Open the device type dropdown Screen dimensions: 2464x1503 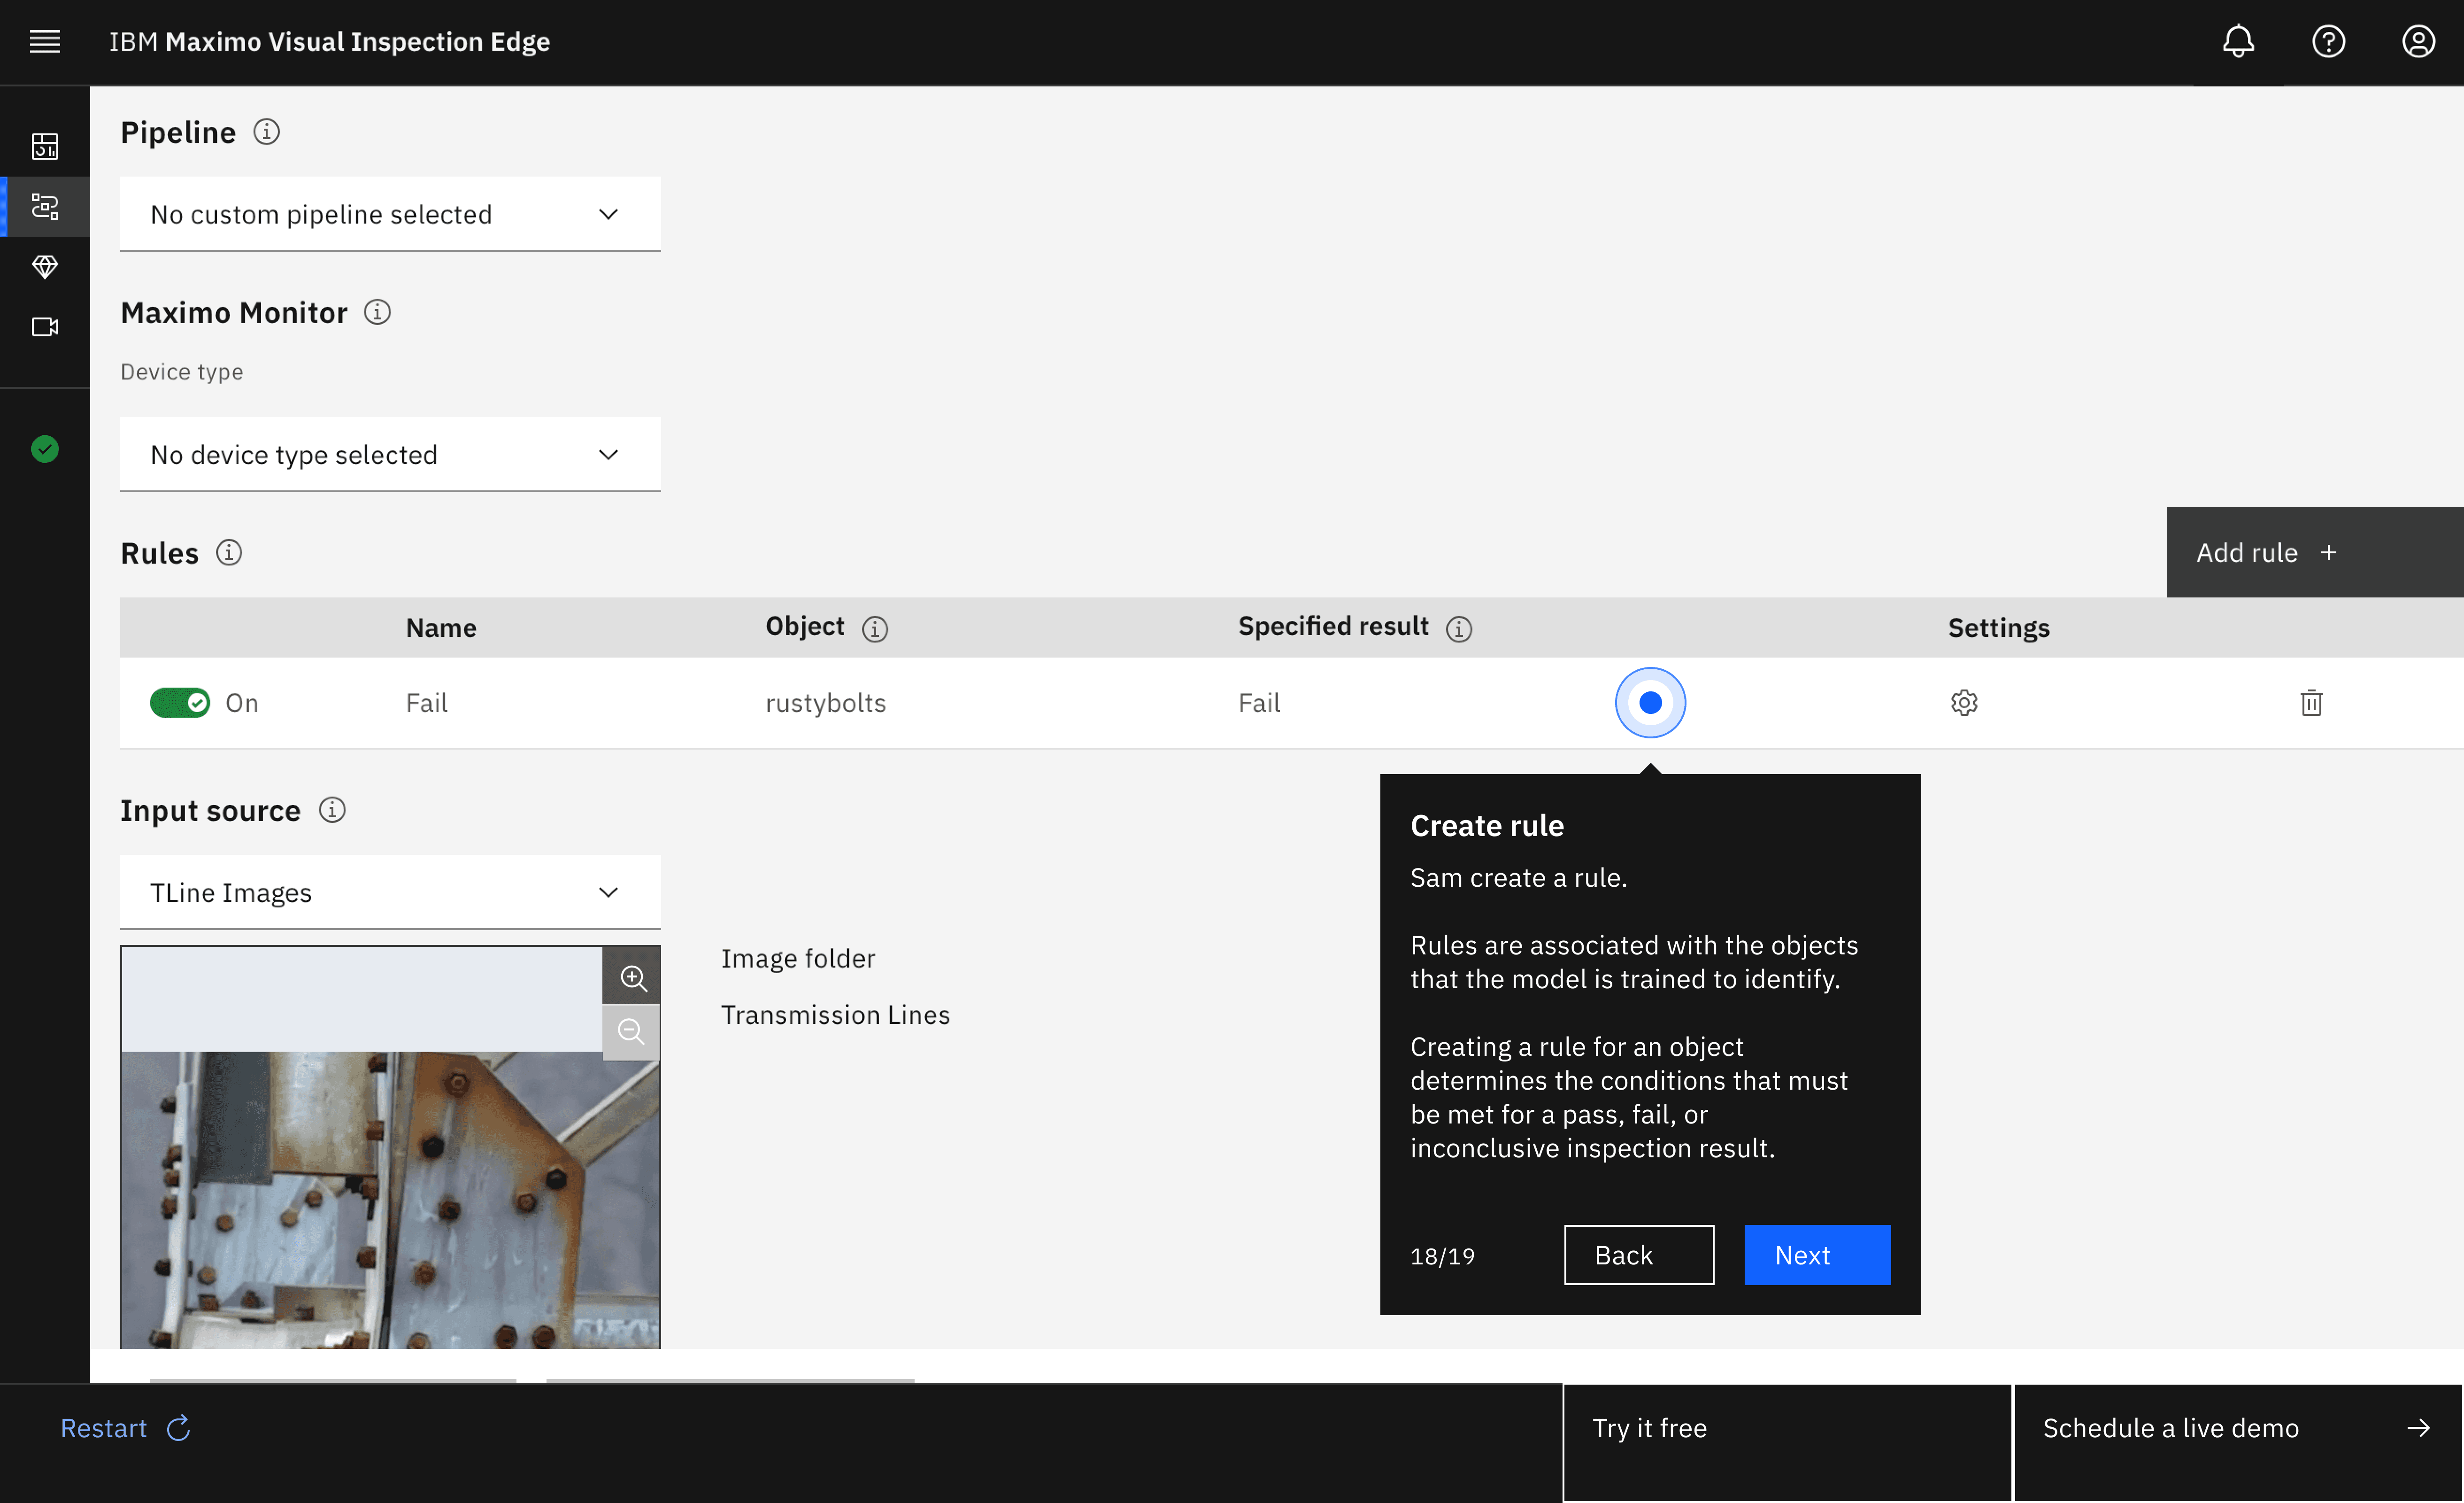390,454
